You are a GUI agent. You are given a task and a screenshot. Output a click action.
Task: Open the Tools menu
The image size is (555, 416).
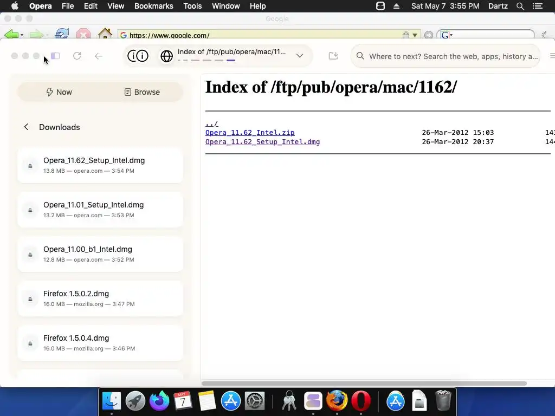pos(192,6)
